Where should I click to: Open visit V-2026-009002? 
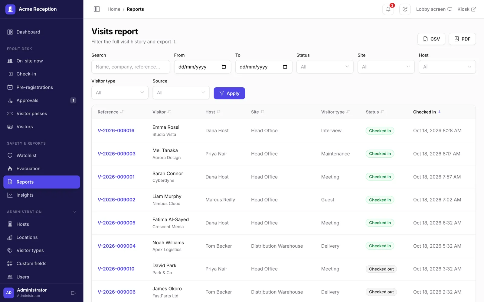[116, 200]
